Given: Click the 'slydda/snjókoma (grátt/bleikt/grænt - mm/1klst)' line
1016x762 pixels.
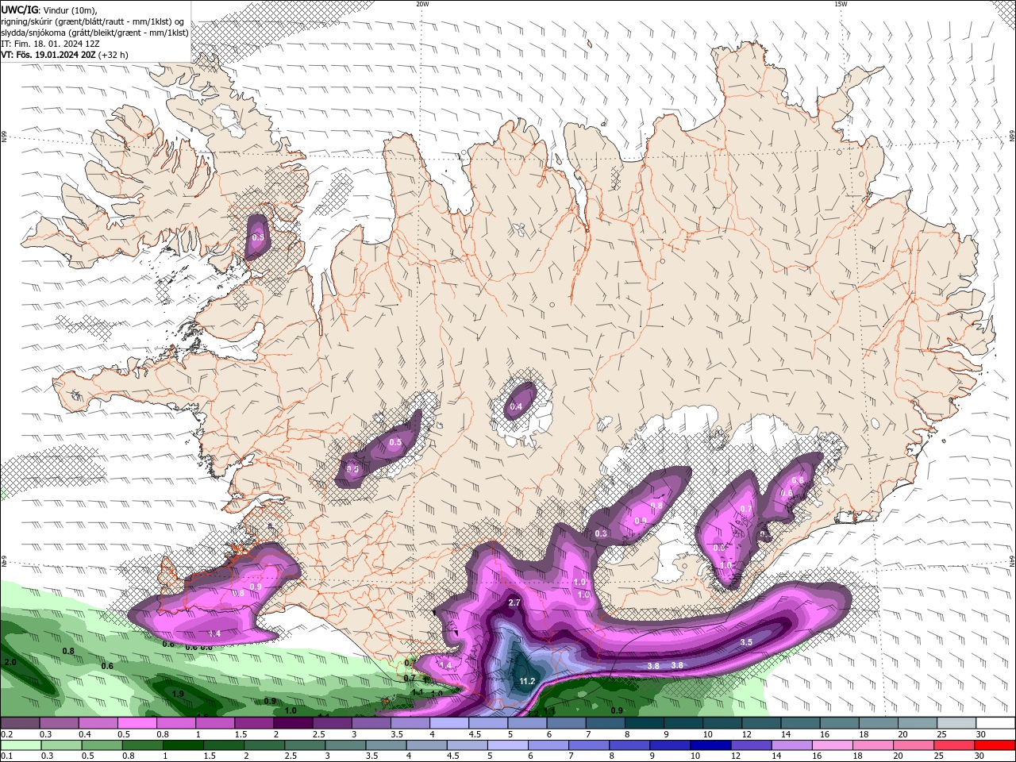Looking at the screenshot, I should tap(94, 33).
